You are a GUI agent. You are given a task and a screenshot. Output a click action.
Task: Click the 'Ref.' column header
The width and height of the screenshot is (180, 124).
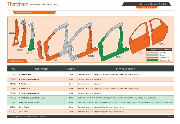click(x=13, y=69)
